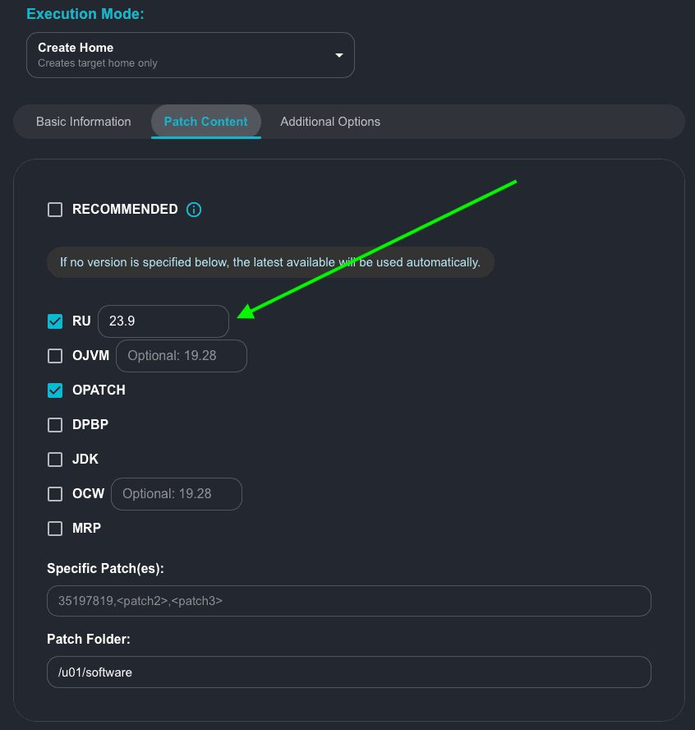The width and height of the screenshot is (695, 730).
Task: Click the Patch Folder path field
Action: [348, 672]
